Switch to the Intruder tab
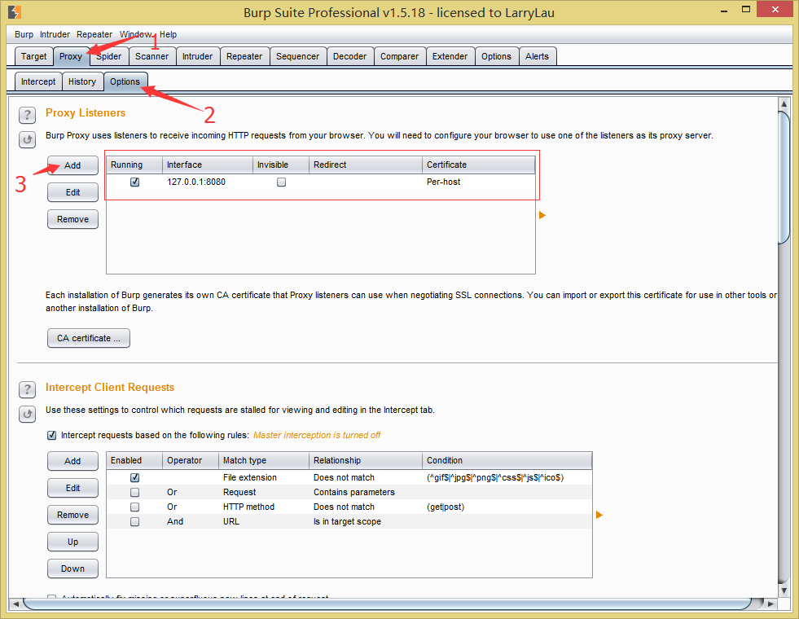799x619 pixels. coord(198,56)
